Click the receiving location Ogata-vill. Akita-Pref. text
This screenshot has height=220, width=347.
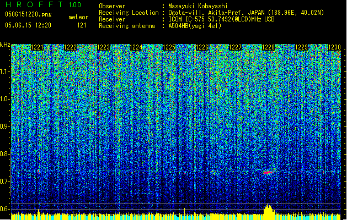click(x=246, y=13)
